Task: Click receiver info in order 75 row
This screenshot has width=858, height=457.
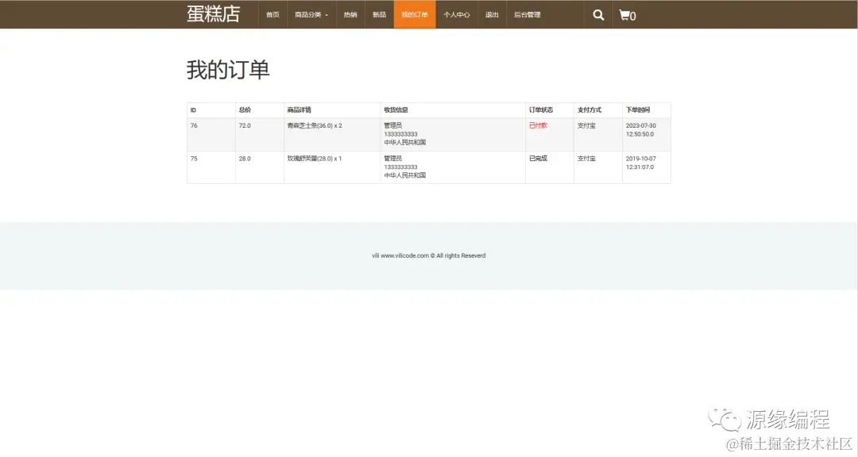Action: pos(405,167)
